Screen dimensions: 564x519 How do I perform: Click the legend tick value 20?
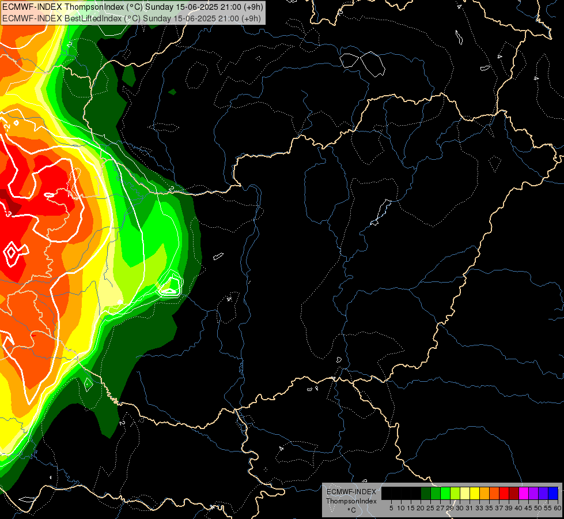[x=421, y=508]
